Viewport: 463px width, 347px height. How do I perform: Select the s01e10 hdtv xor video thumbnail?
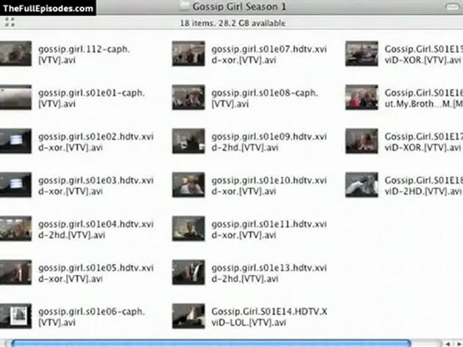point(189,185)
